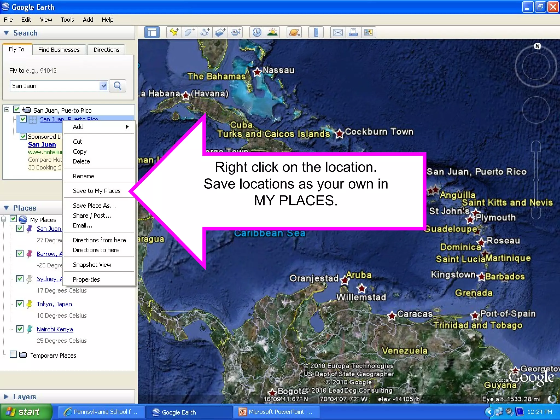Screen dimensions: 560x420
Task: Click the move joystick ring control
Action: 536,110
